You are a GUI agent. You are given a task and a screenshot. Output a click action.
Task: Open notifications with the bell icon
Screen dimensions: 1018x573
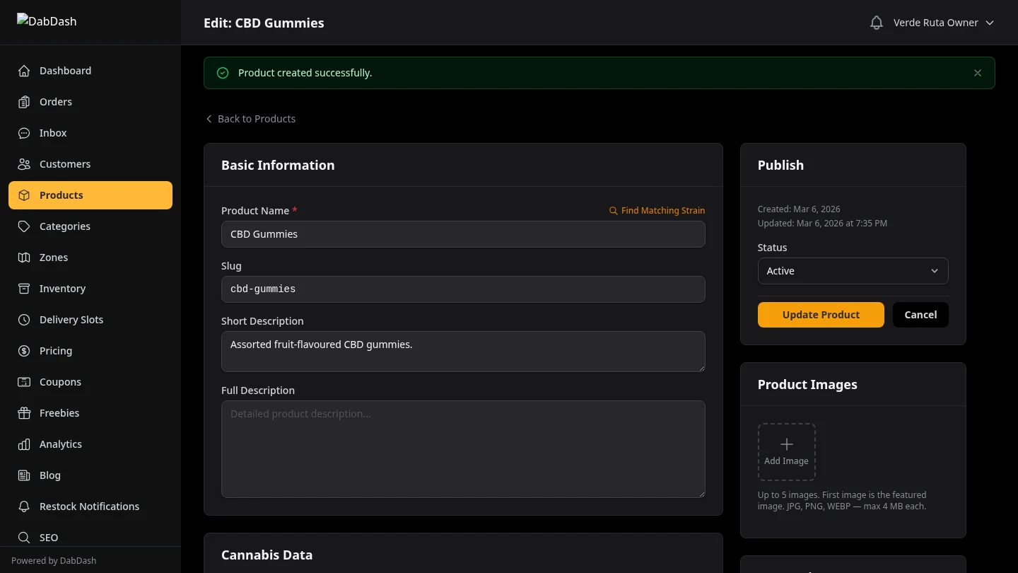[x=876, y=22]
